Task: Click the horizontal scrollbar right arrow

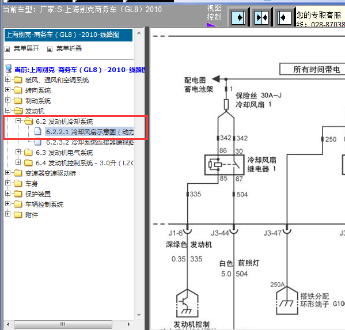Action: [x=128, y=324]
